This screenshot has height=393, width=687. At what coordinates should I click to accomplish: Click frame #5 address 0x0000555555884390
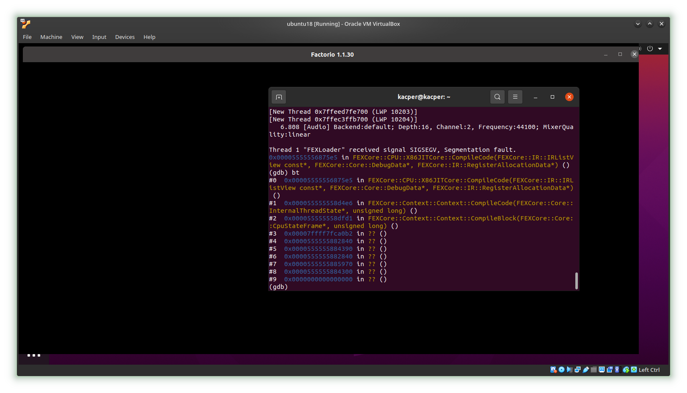click(x=318, y=249)
